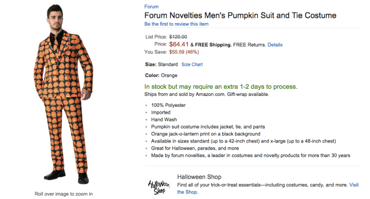Click the Halloween Shop heading

(199, 177)
